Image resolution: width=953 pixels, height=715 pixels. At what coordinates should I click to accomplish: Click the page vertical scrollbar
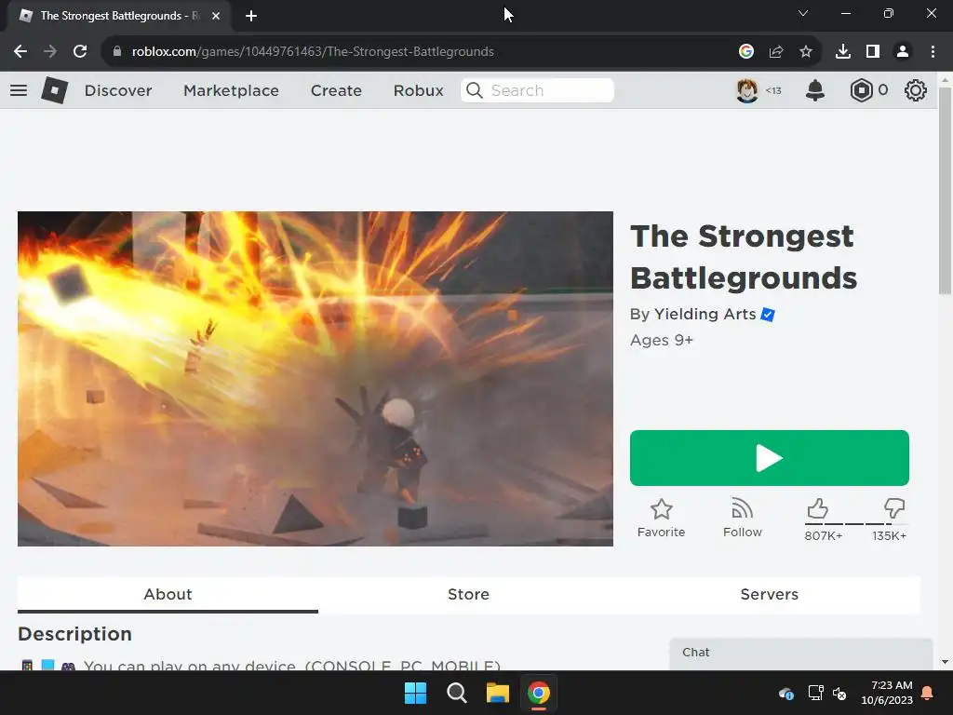[945, 191]
